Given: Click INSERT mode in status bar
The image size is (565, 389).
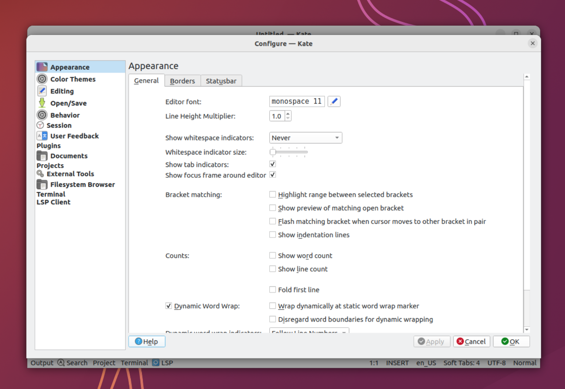Looking at the screenshot, I should [397, 363].
